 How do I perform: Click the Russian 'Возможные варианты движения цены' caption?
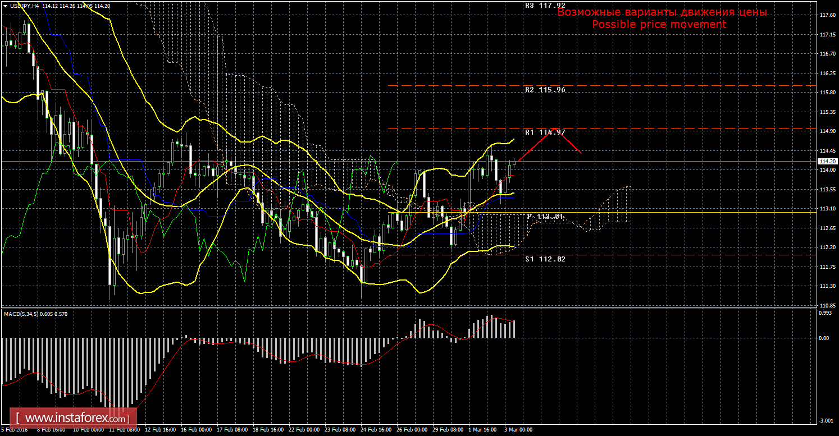tap(662, 12)
